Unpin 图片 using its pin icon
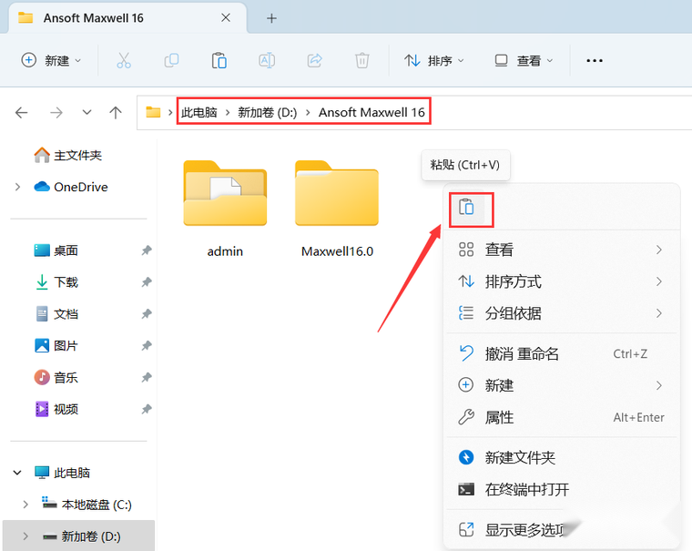Image resolution: width=692 pixels, height=551 pixels. (147, 346)
